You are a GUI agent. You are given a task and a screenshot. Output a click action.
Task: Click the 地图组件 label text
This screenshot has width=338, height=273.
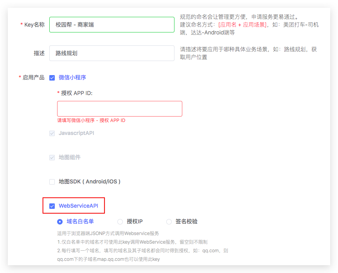tap(70, 157)
